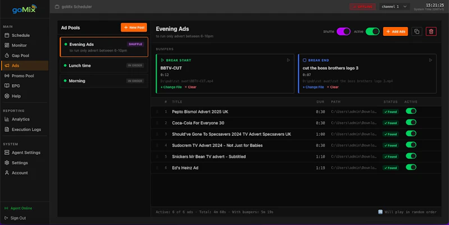Click Sudocrem TV Advert 2024 title
This screenshot has width=449, height=225.
tap(217, 145)
